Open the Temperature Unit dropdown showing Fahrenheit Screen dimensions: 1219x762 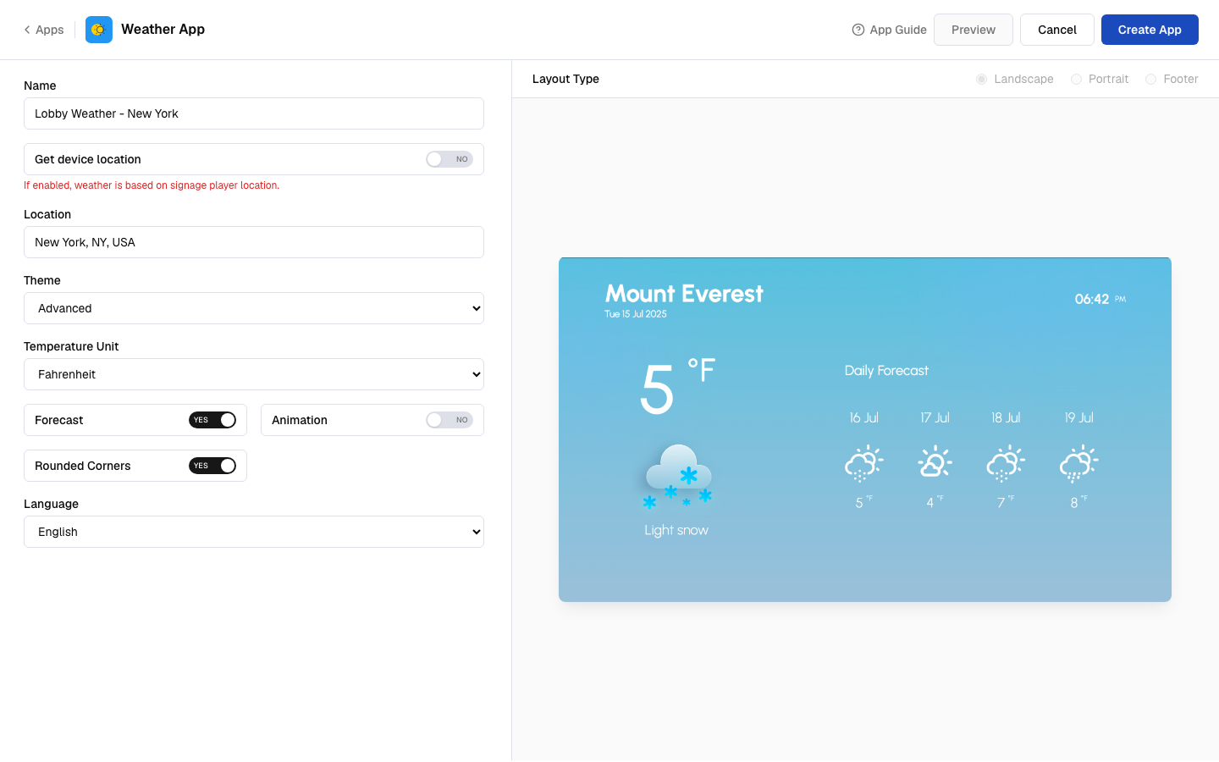[x=254, y=374]
